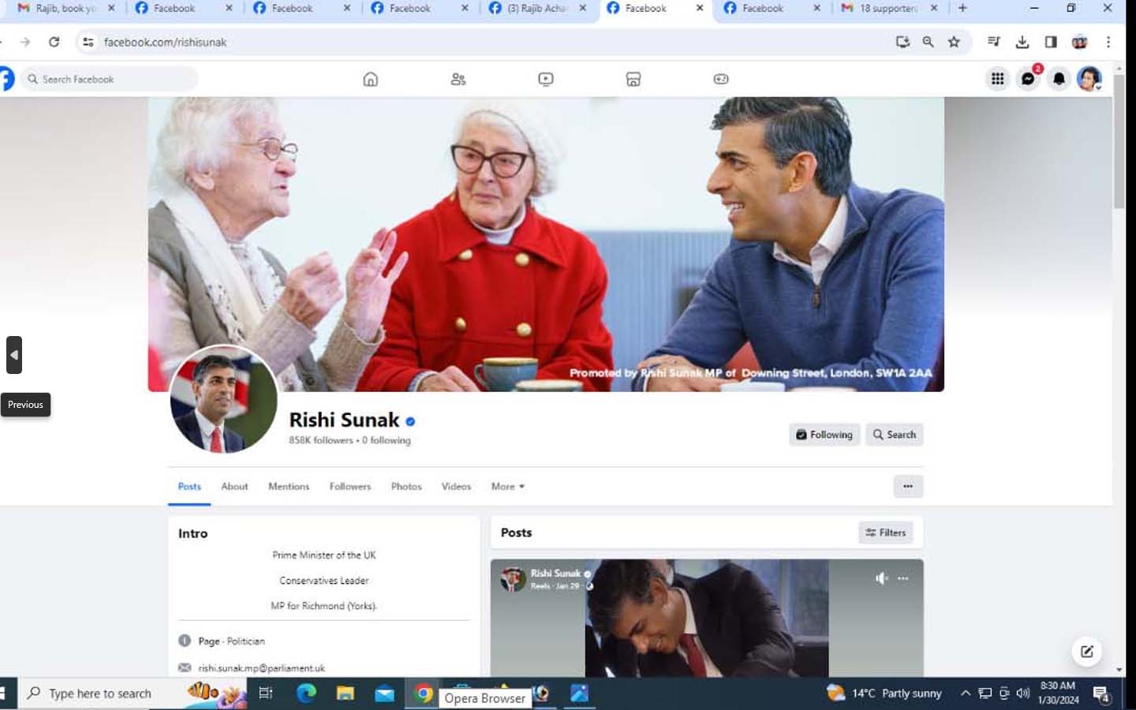Compose new message floating icon
The width and height of the screenshot is (1136, 710).
[1087, 652]
